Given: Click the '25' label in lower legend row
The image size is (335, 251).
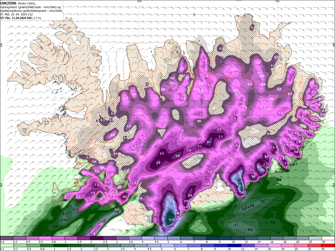Looking at the screenshot, I should (x=309, y=249).
